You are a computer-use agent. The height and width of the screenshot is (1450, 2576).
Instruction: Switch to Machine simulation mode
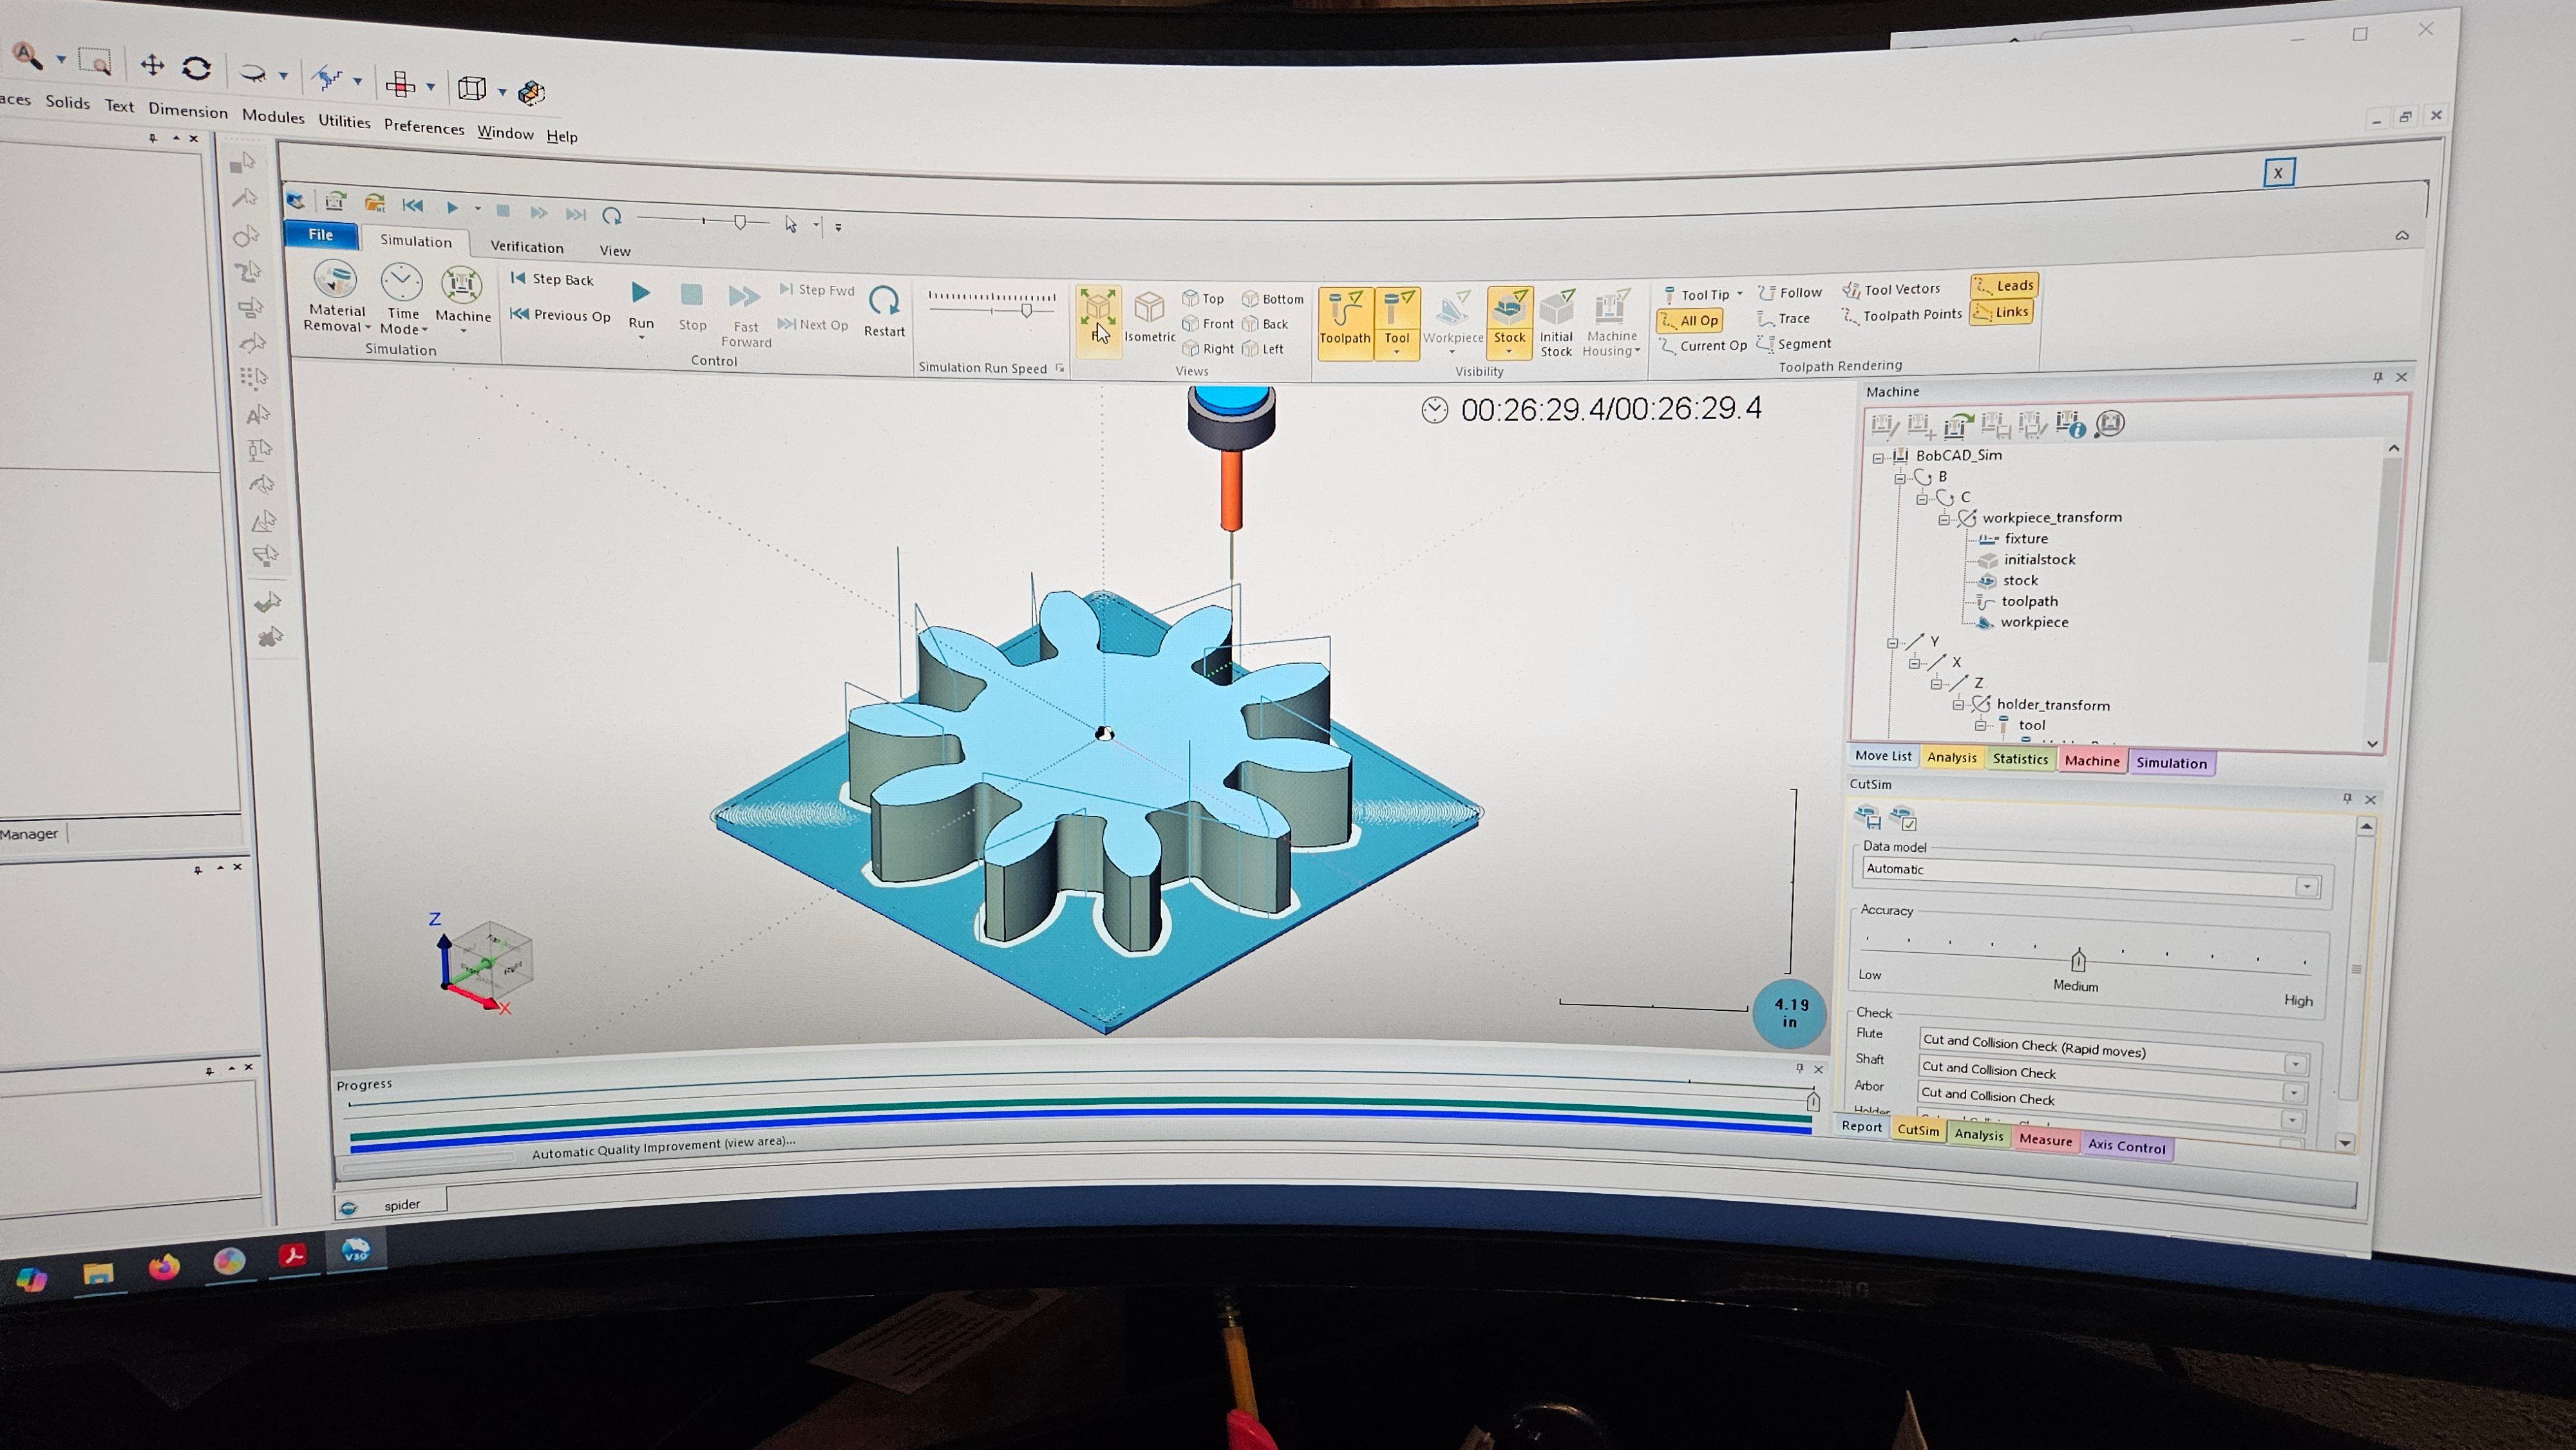tap(462, 298)
